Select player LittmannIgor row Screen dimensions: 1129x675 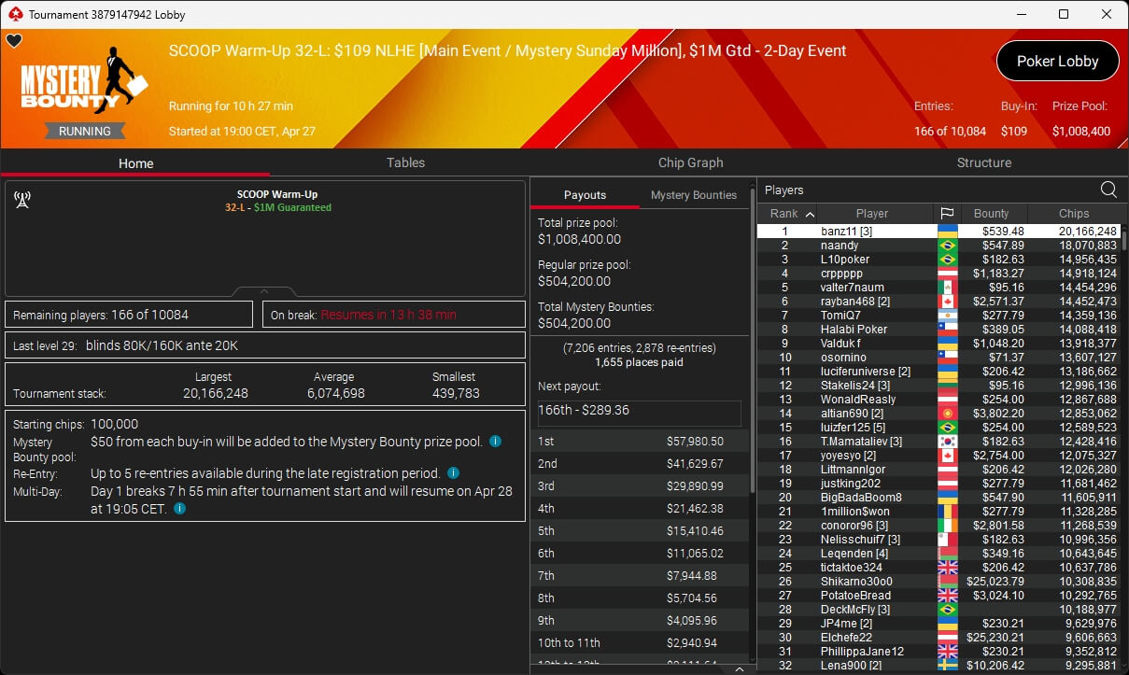click(x=938, y=470)
